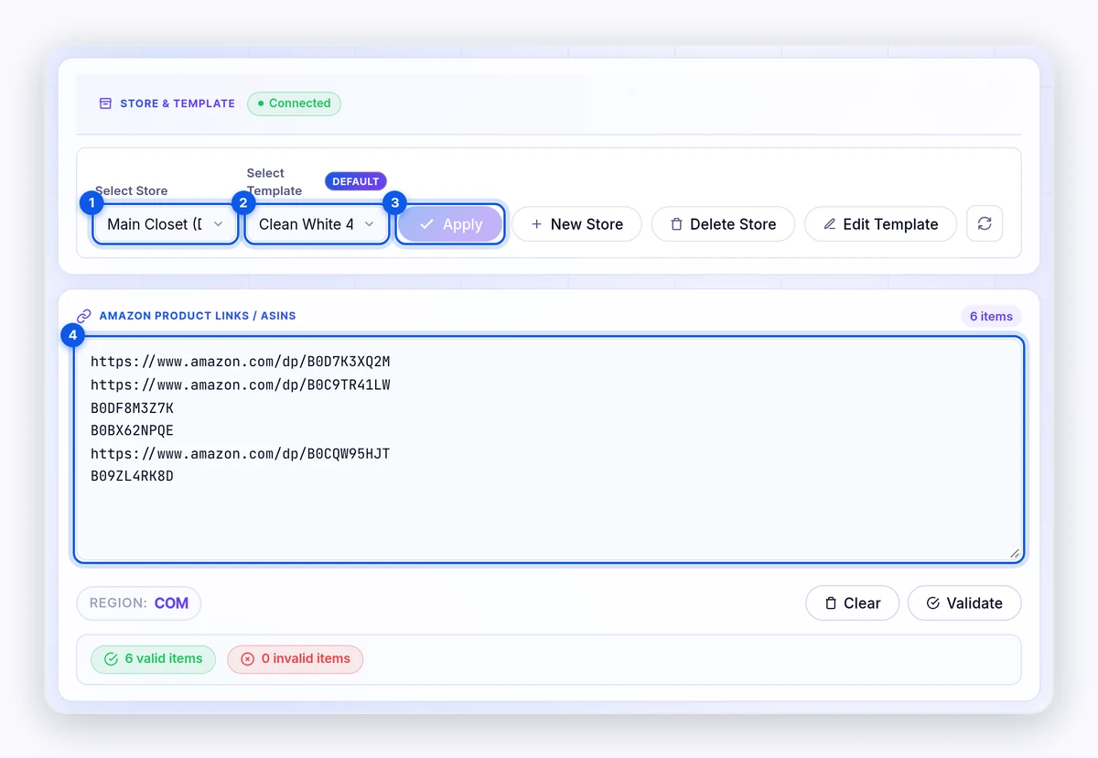
Task: Click the store icon beside Store & Template
Action: (105, 103)
